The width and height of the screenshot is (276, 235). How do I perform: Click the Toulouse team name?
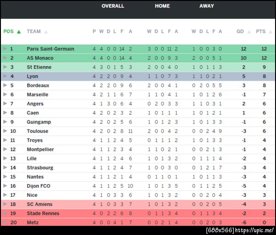37,131
